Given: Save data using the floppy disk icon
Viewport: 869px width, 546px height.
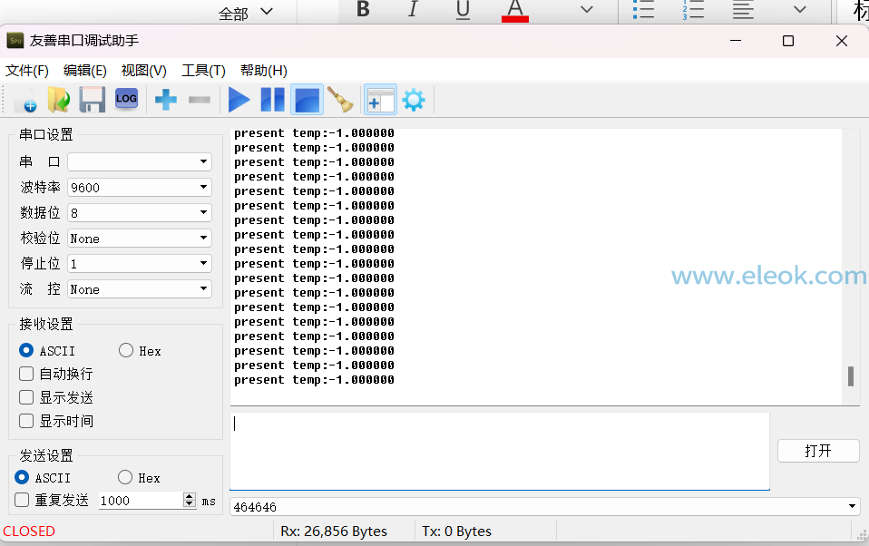Looking at the screenshot, I should click(x=92, y=101).
